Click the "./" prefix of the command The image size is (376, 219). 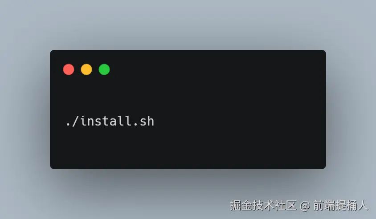coord(72,121)
